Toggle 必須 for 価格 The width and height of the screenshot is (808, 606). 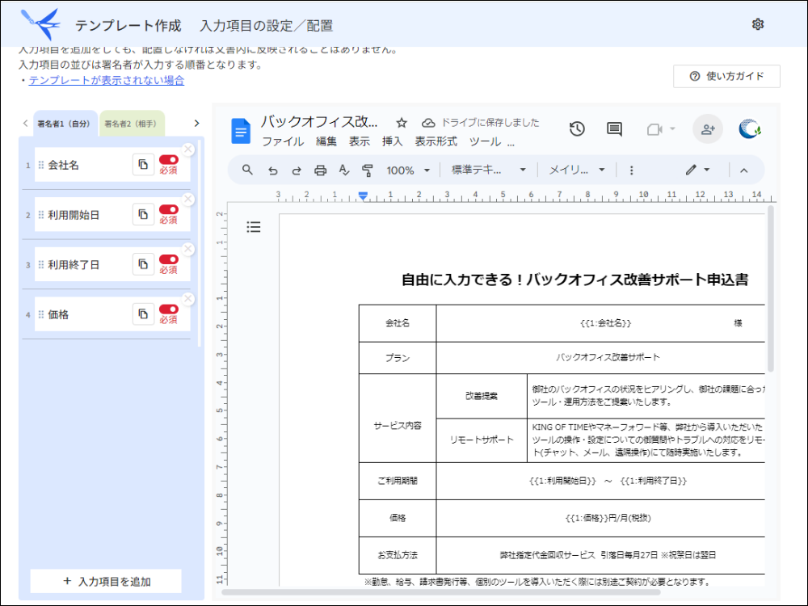(169, 309)
